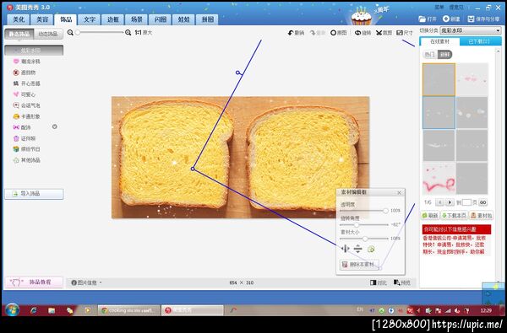Select the 会话气泡 speech bubble category

coord(26,105)
